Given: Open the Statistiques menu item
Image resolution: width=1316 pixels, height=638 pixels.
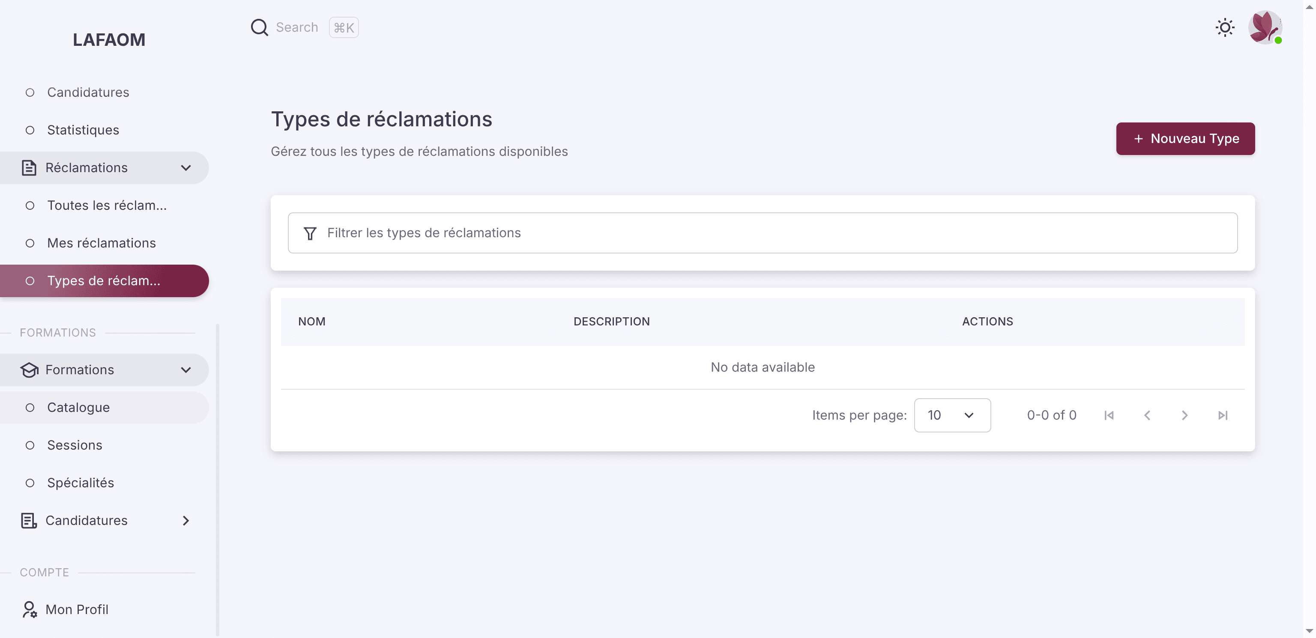Looking at the screenshot, I should (x=104, y=130).
